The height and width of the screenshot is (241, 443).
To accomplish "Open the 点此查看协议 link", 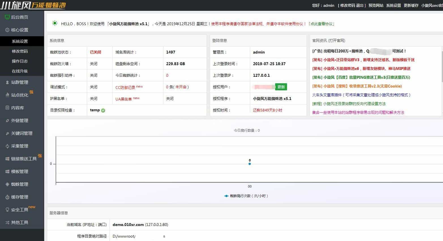I will pyautogui.click(x=322, y=24).
